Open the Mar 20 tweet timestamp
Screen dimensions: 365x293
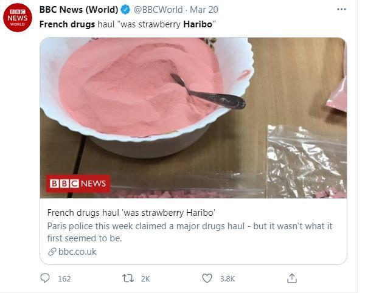(x=204, y=10)
